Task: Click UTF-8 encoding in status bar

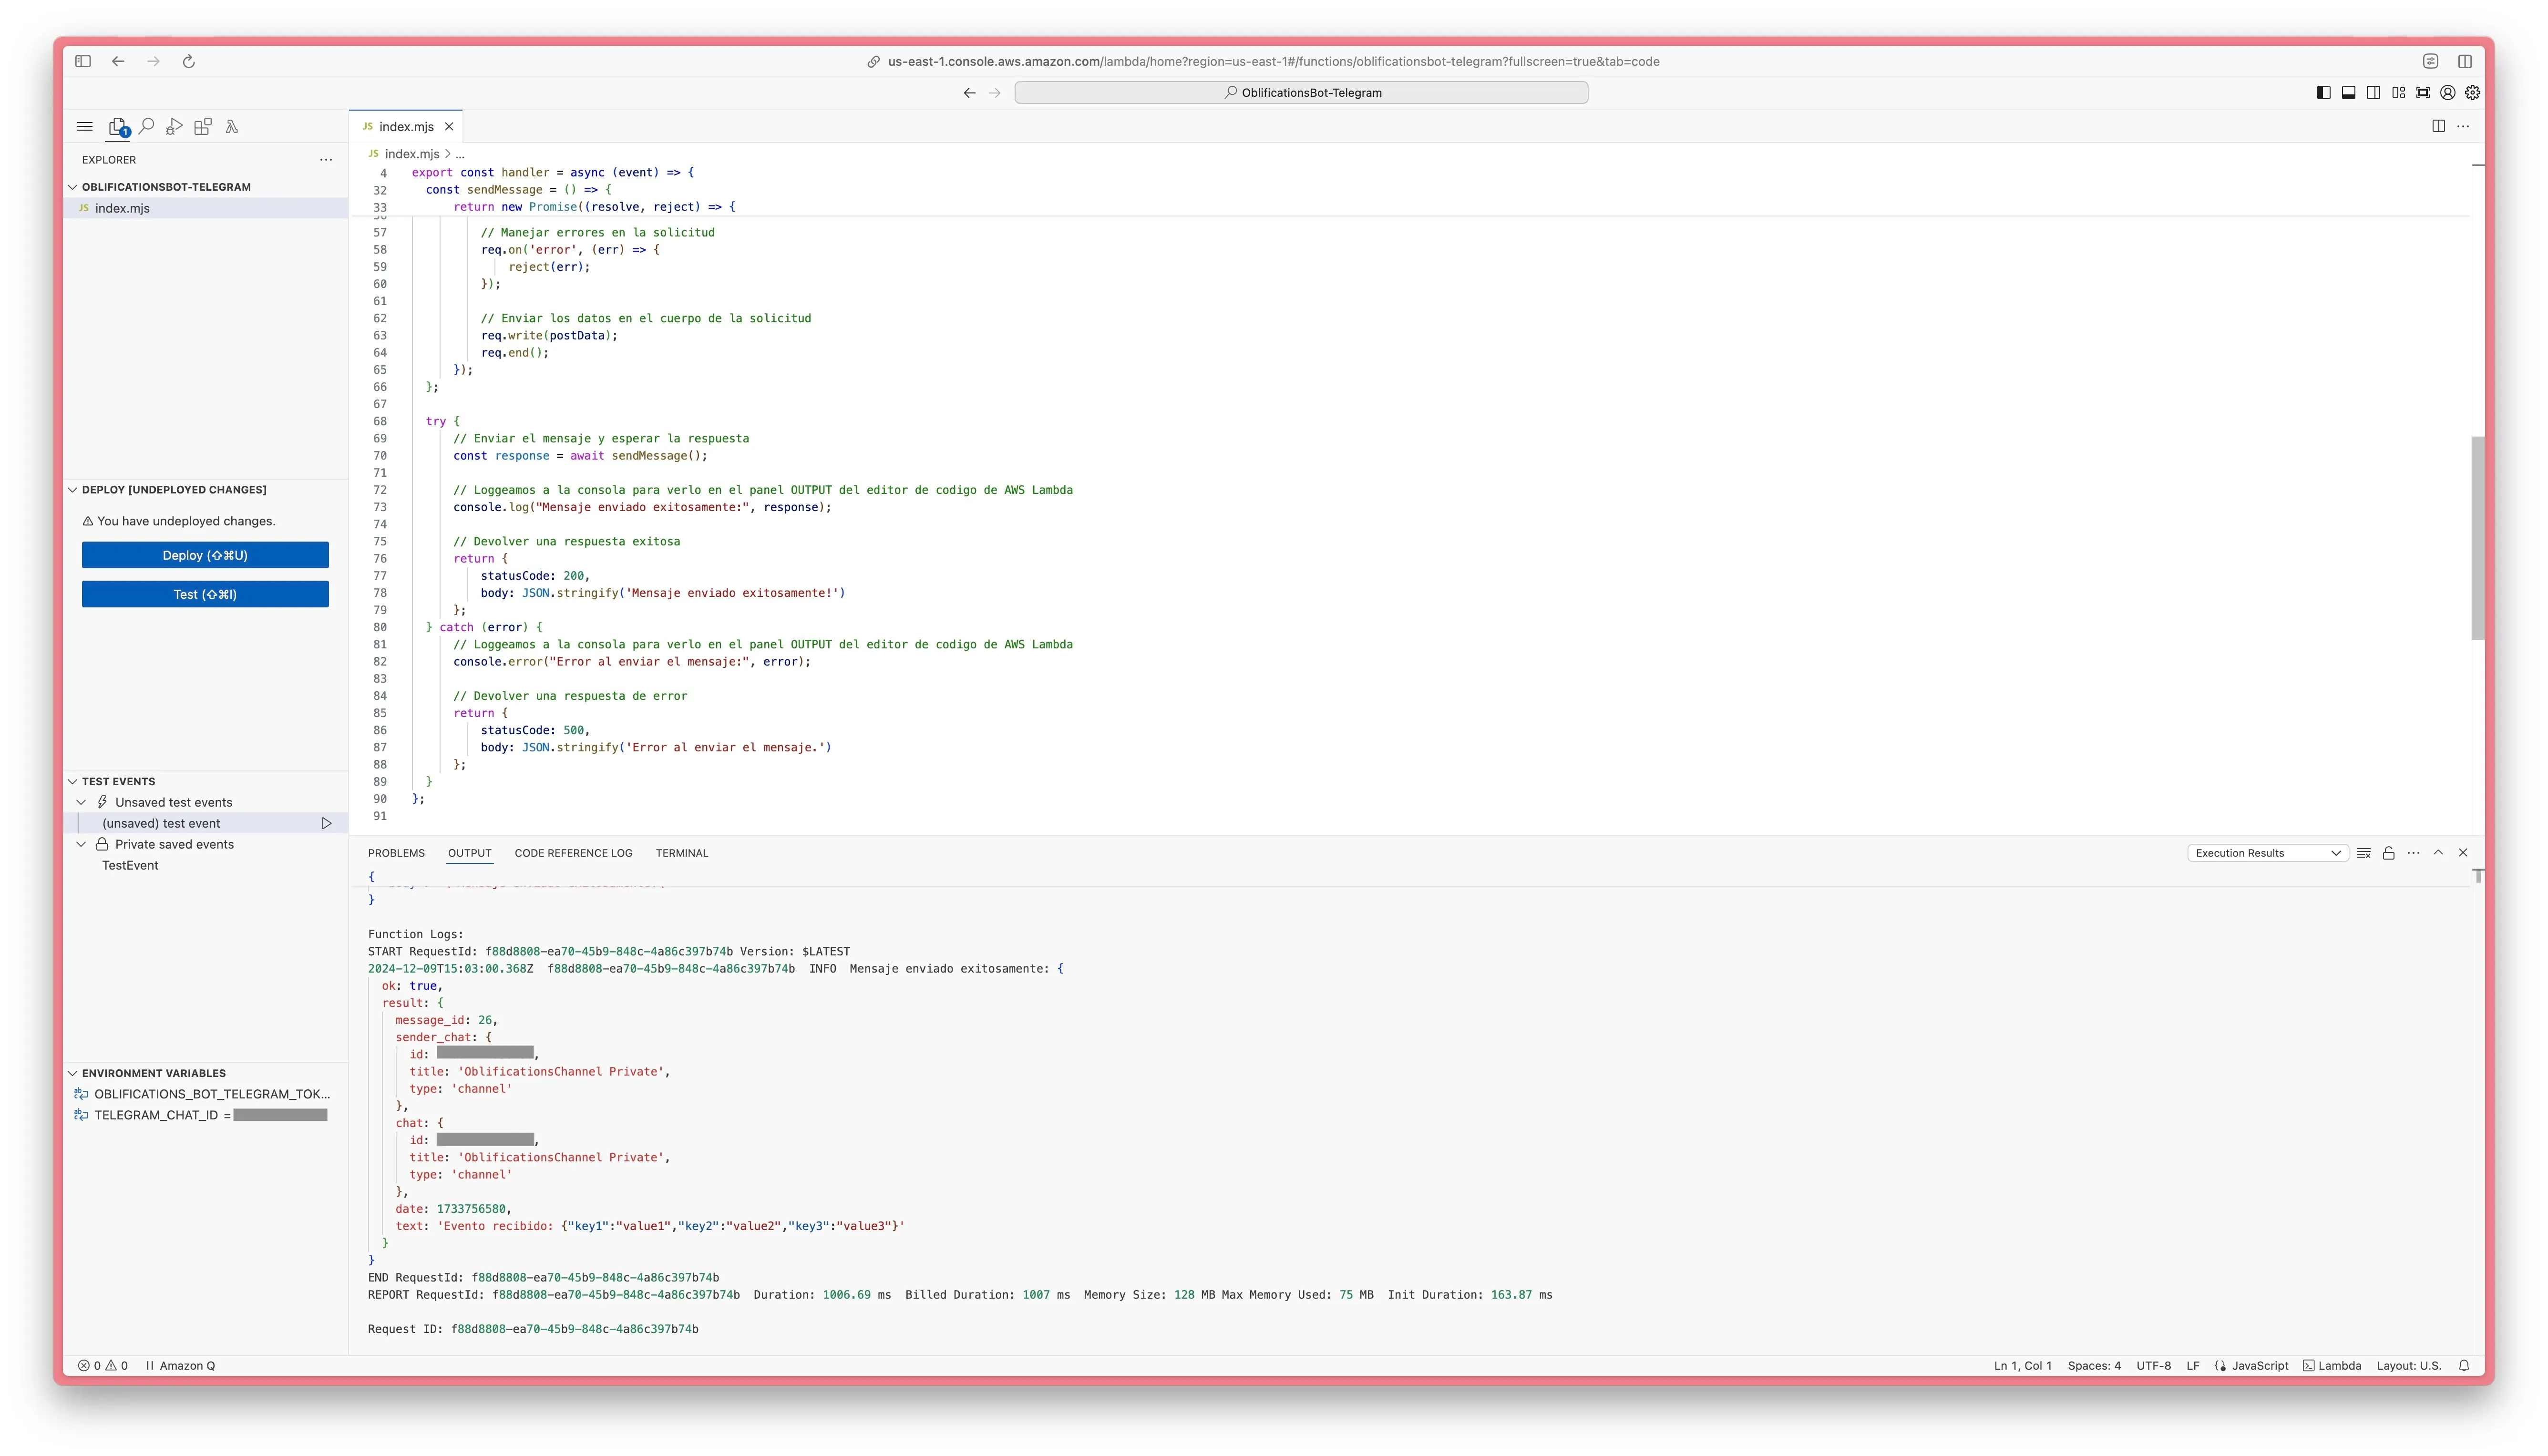Action: (2153, 1366)
